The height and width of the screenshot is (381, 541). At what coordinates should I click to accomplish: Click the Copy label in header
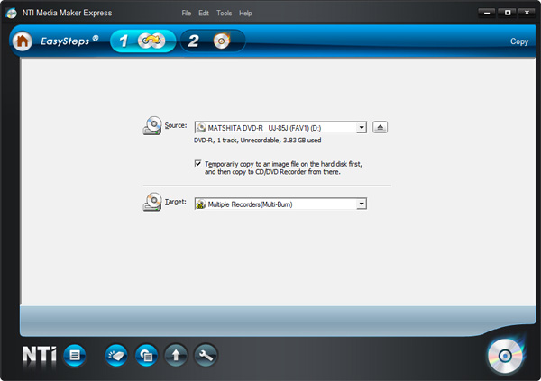[519, 41]
